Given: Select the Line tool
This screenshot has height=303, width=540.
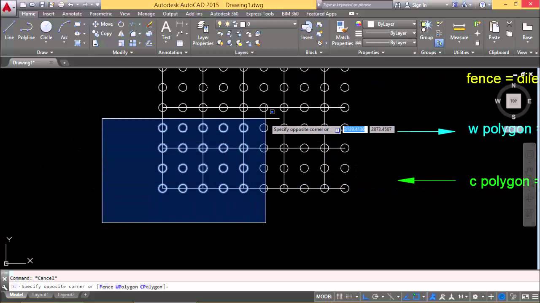Looking at the screenshot, I should point(9,30).
